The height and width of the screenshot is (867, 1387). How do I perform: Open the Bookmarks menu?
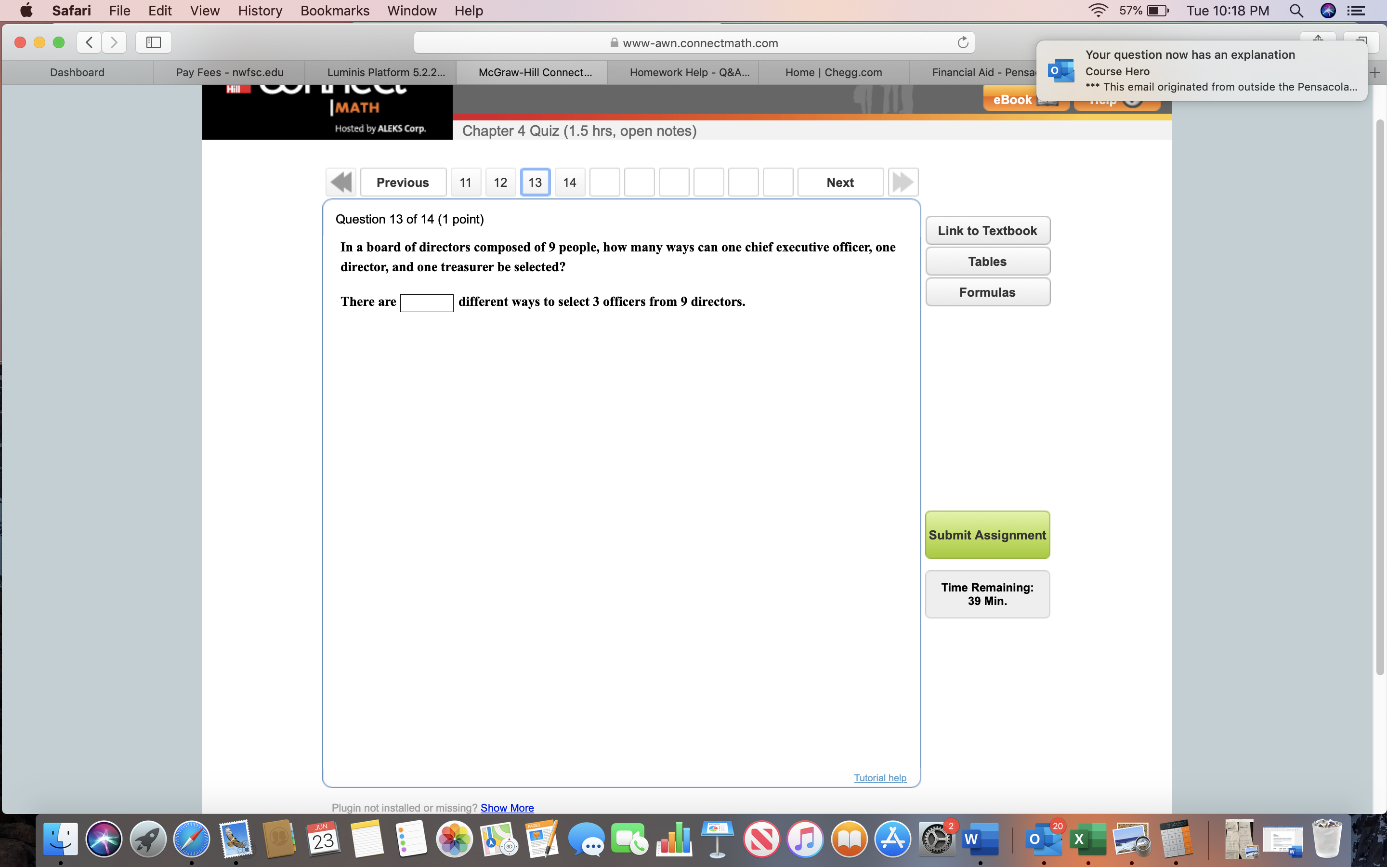(x=335, y=10)
